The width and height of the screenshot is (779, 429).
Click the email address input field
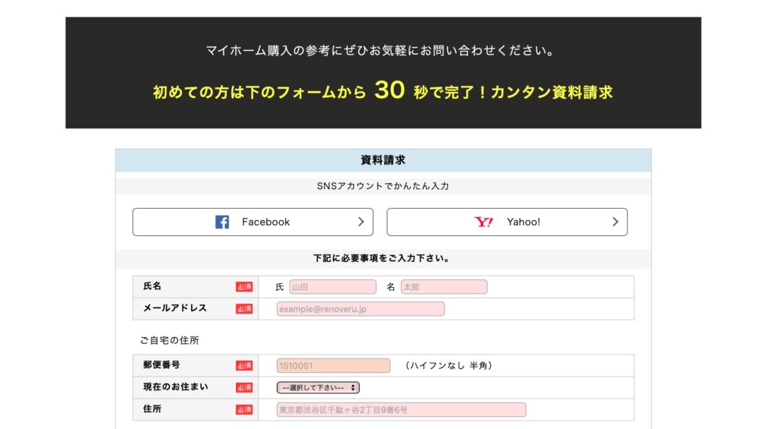pos(361,309)
